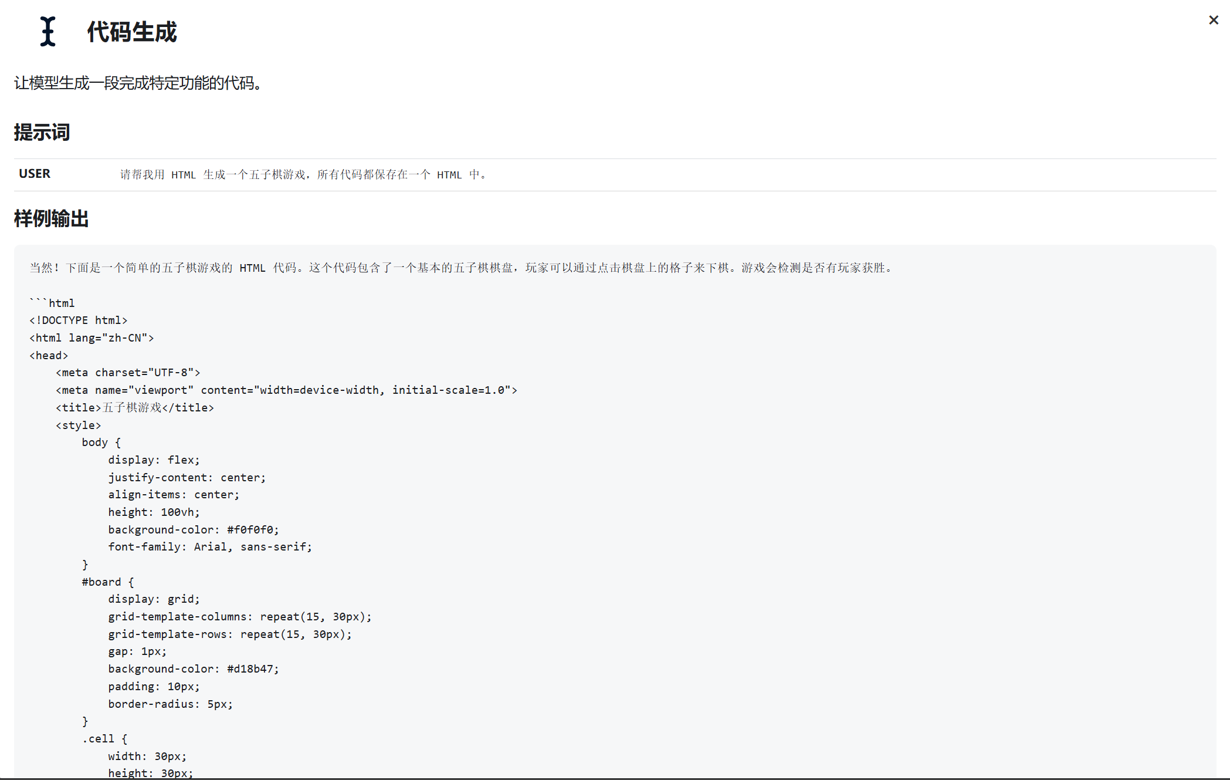Click the <title>五子棋游戏</title> line
The width and height of the screenshot is (1230, 780).
click(135, 408)
